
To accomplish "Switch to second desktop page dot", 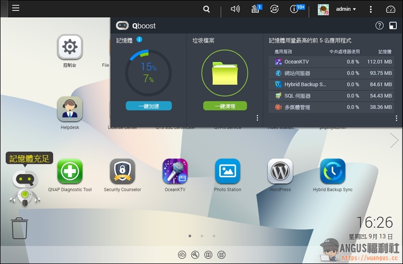I will tap(201, 236).
